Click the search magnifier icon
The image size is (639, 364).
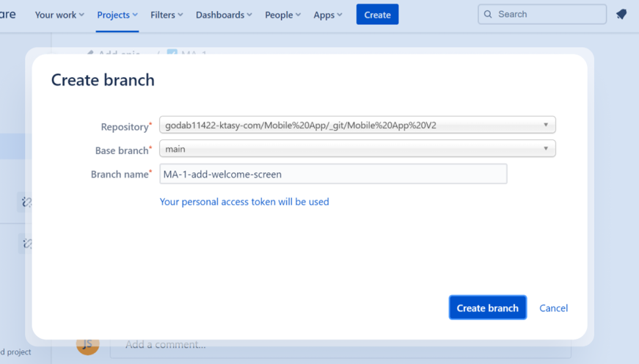click(488, 14)
